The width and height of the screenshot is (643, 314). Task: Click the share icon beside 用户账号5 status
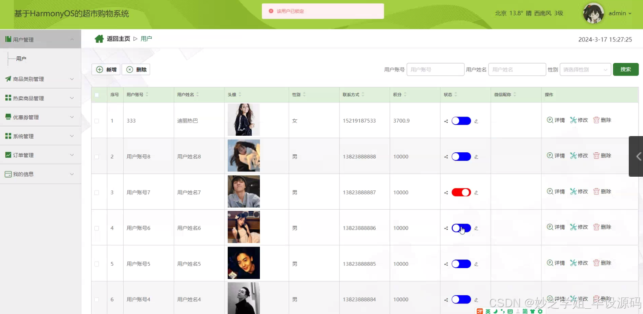[x=446, y=264]
